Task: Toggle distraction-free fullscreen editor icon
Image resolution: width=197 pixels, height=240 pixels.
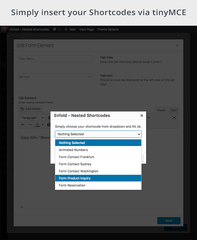Action: point(174,117)
